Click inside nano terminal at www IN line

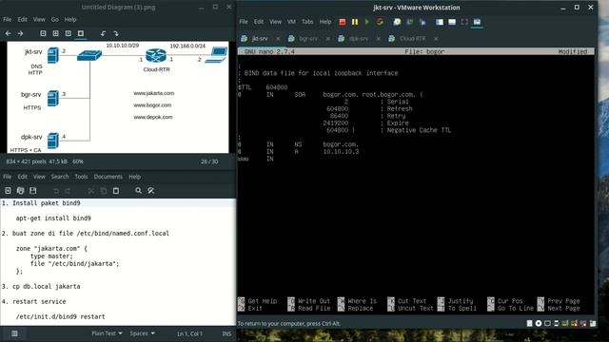click(x=256, y=159)
